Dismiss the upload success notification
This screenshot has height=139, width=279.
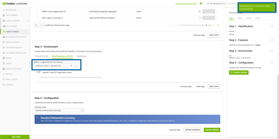pyautogui.click(x=274, y=5)
